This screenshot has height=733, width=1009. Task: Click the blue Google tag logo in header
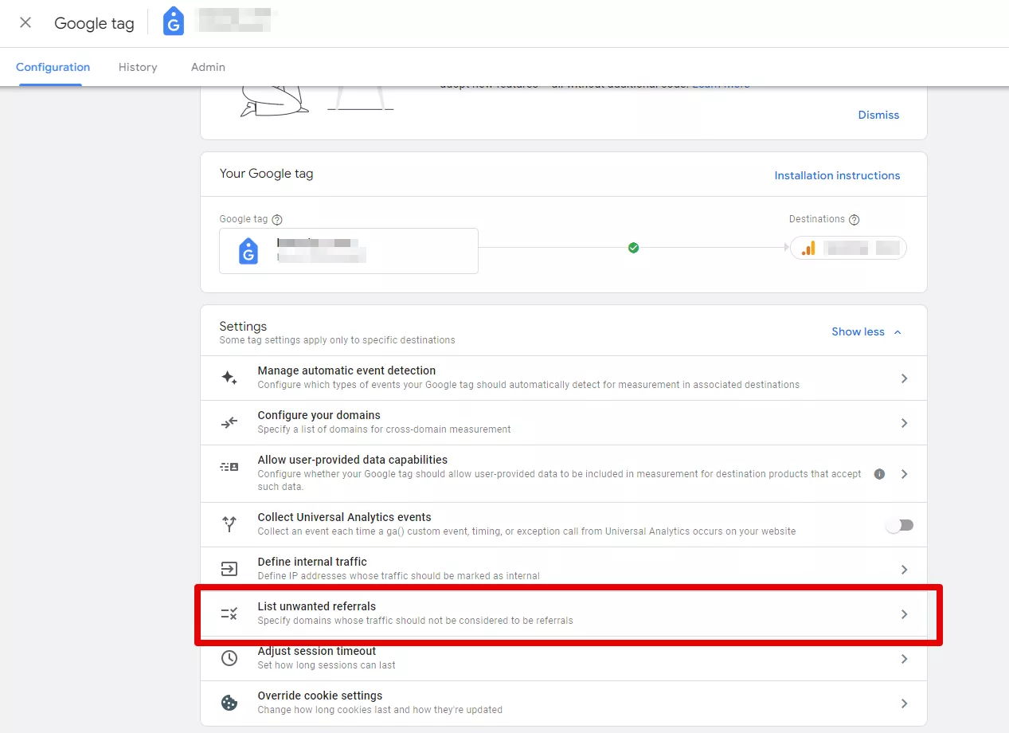coord(173,22)
